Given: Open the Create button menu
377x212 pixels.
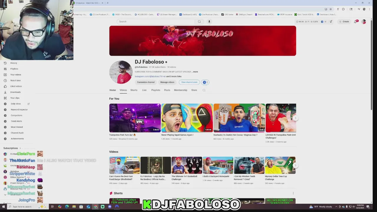Looking at the screenshot, I should pyautogui.click(x=344, y=21).
